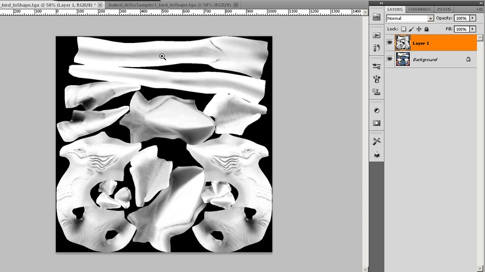Screen dimensions: 485x272
Task: Open the Layers panel options menu
Action: pyautogui.click(x=480, y=10)
